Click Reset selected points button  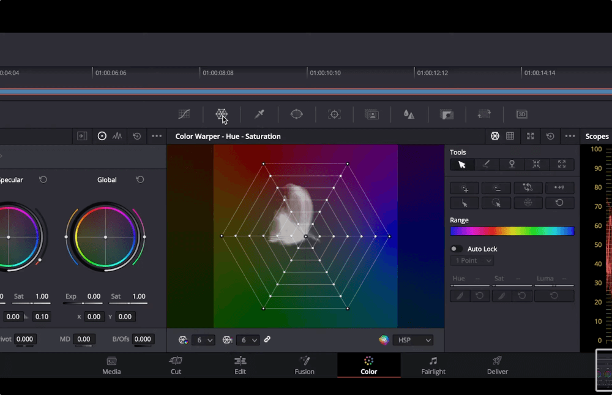coord(559,203)
